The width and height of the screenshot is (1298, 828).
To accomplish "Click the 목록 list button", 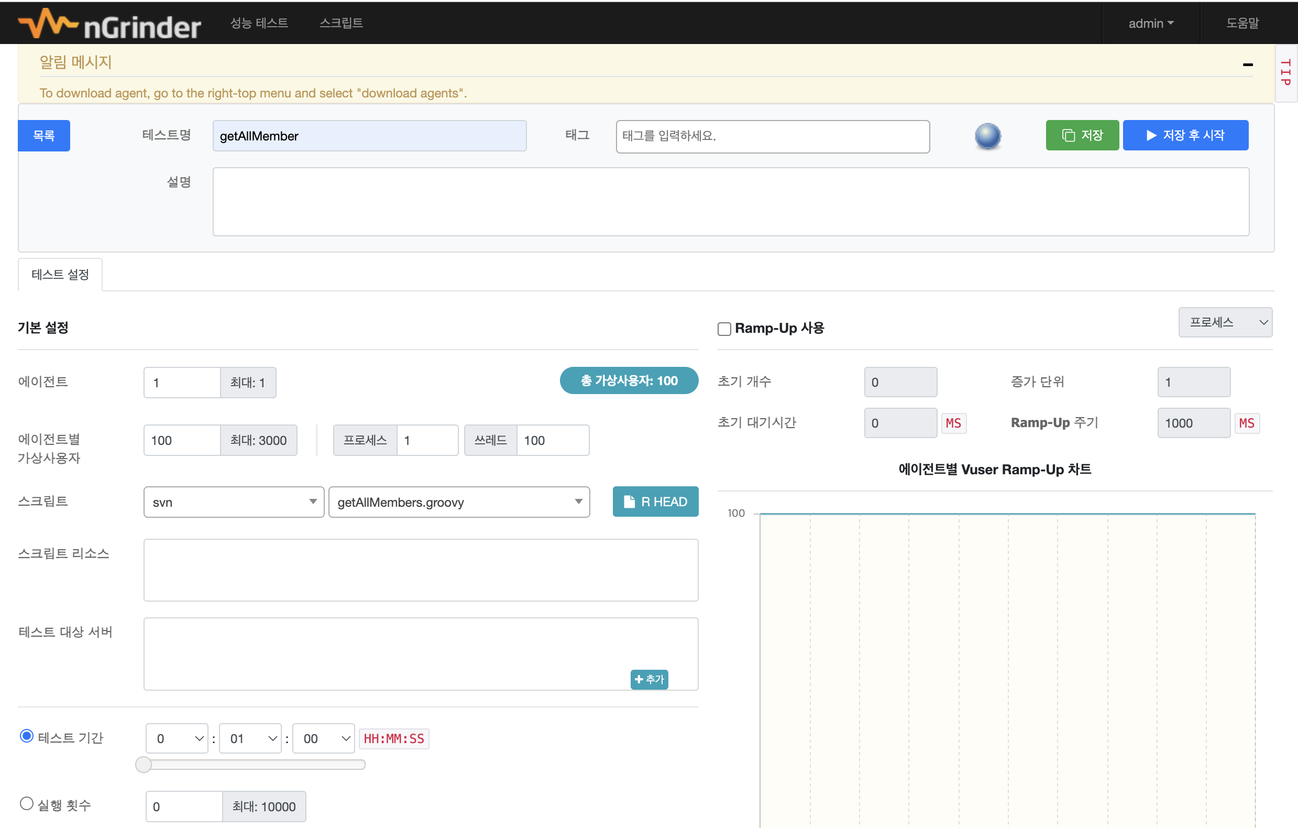I will click(x=43, y=135).
